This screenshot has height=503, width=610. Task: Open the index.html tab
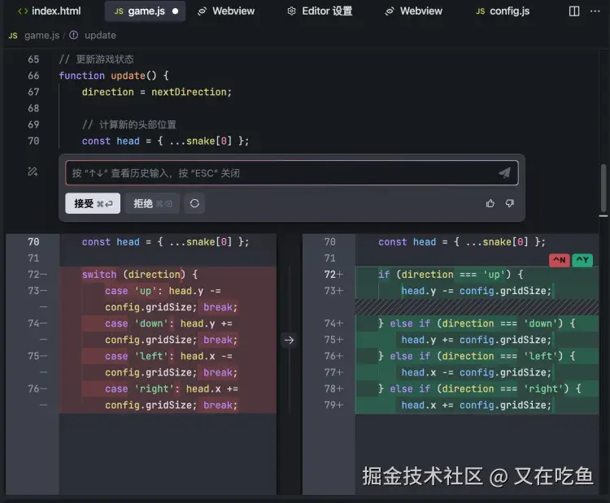point(50,11)
